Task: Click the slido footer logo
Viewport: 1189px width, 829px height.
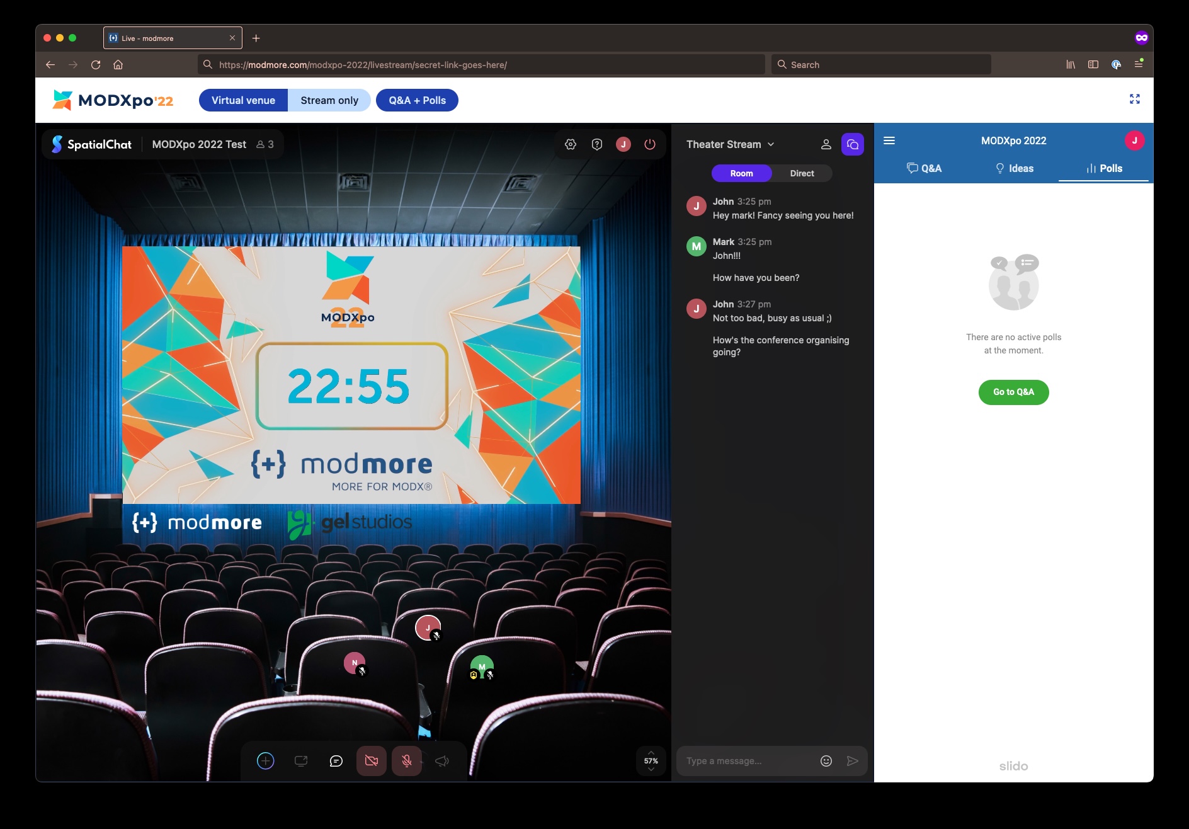Action: pyautogui.click(x=1014, y=766)
